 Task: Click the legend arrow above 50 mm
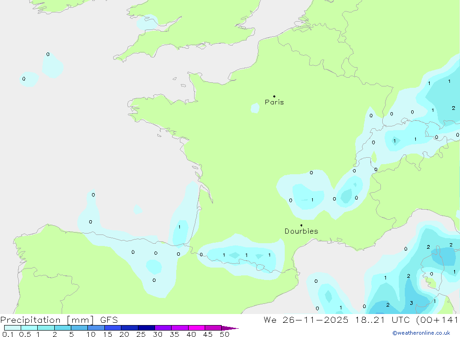(x=230, y=328)
